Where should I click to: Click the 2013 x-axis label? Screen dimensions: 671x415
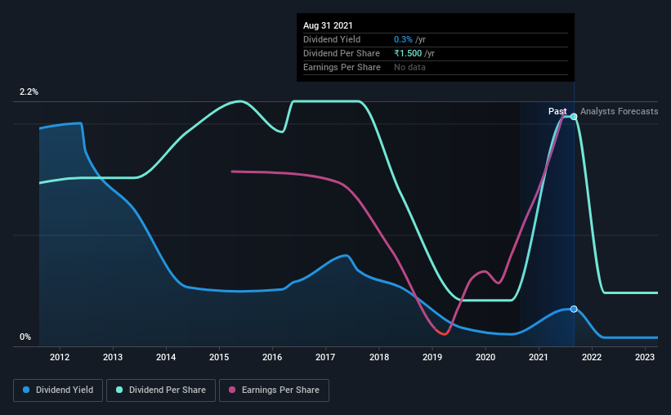click(x=113, y=357)
